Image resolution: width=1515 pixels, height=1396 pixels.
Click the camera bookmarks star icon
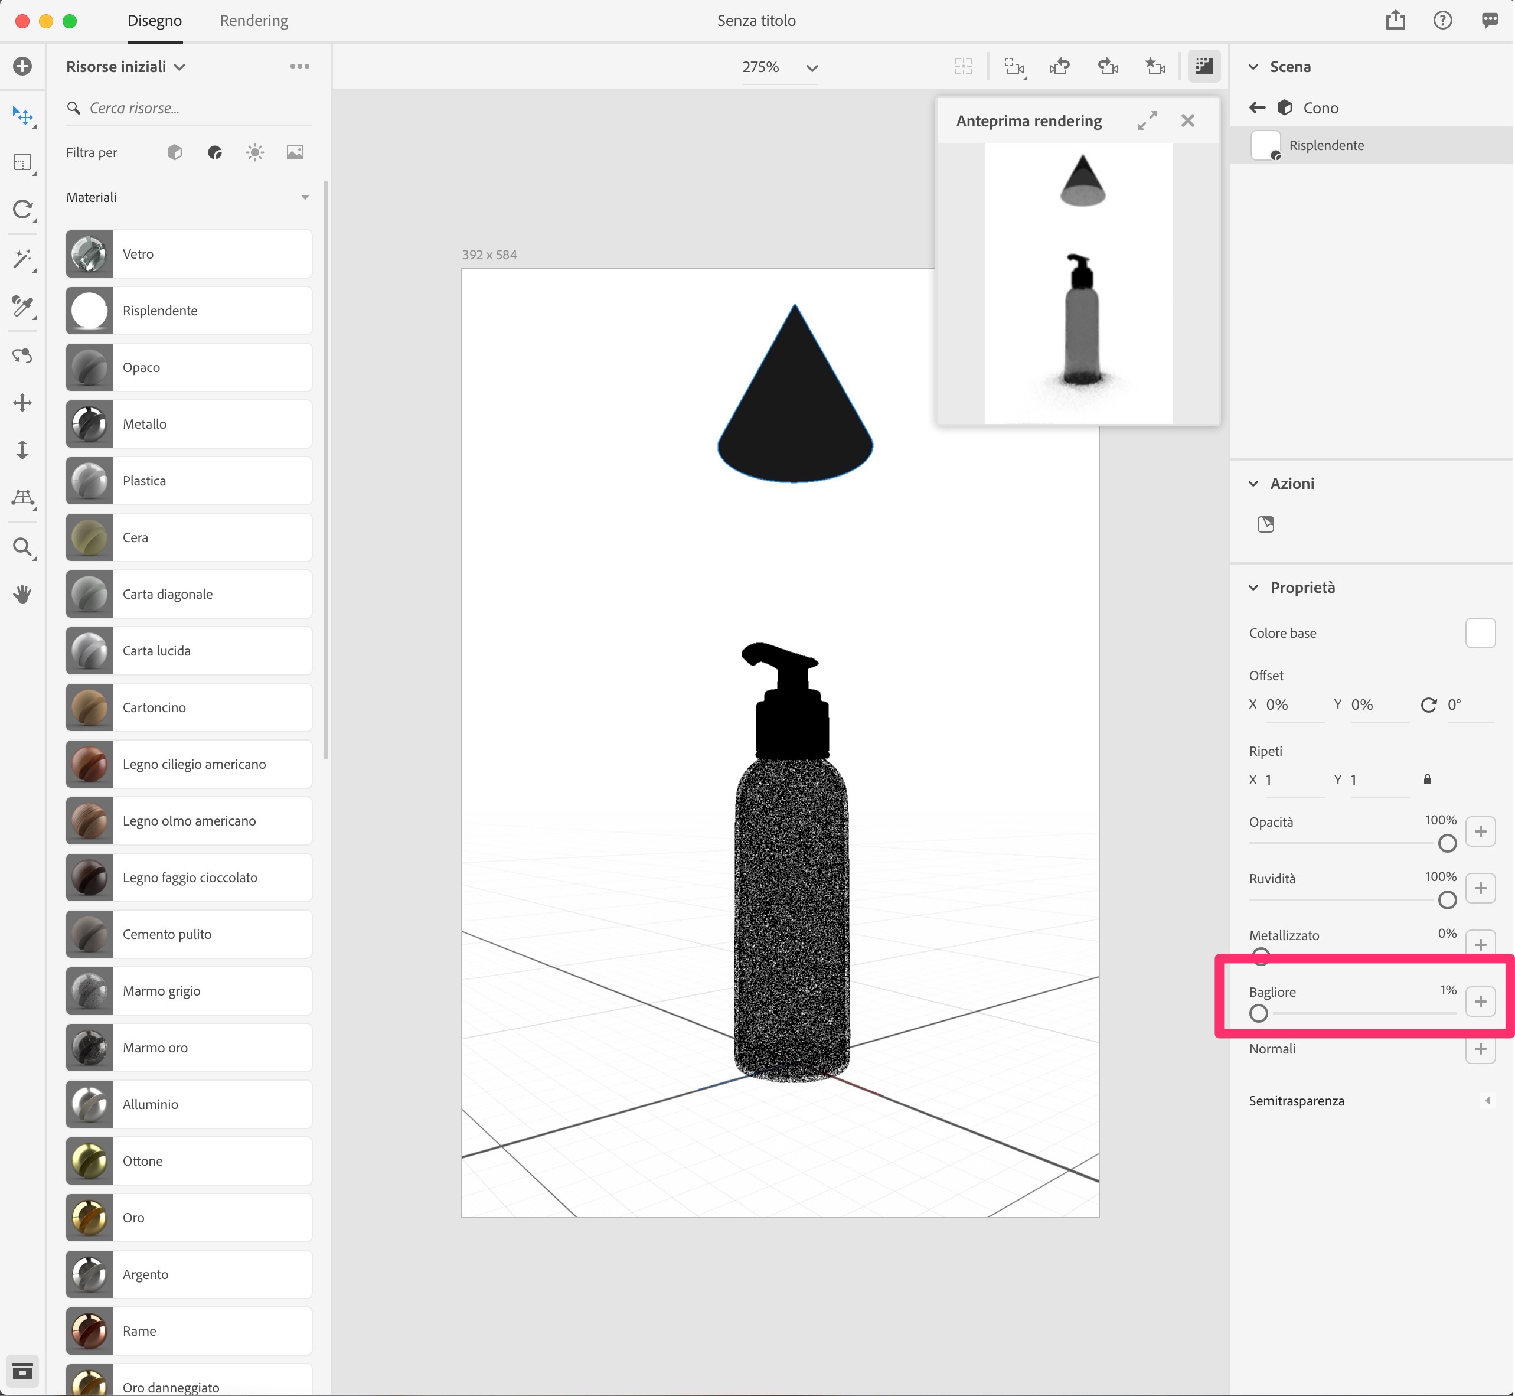click(1155, 67)
